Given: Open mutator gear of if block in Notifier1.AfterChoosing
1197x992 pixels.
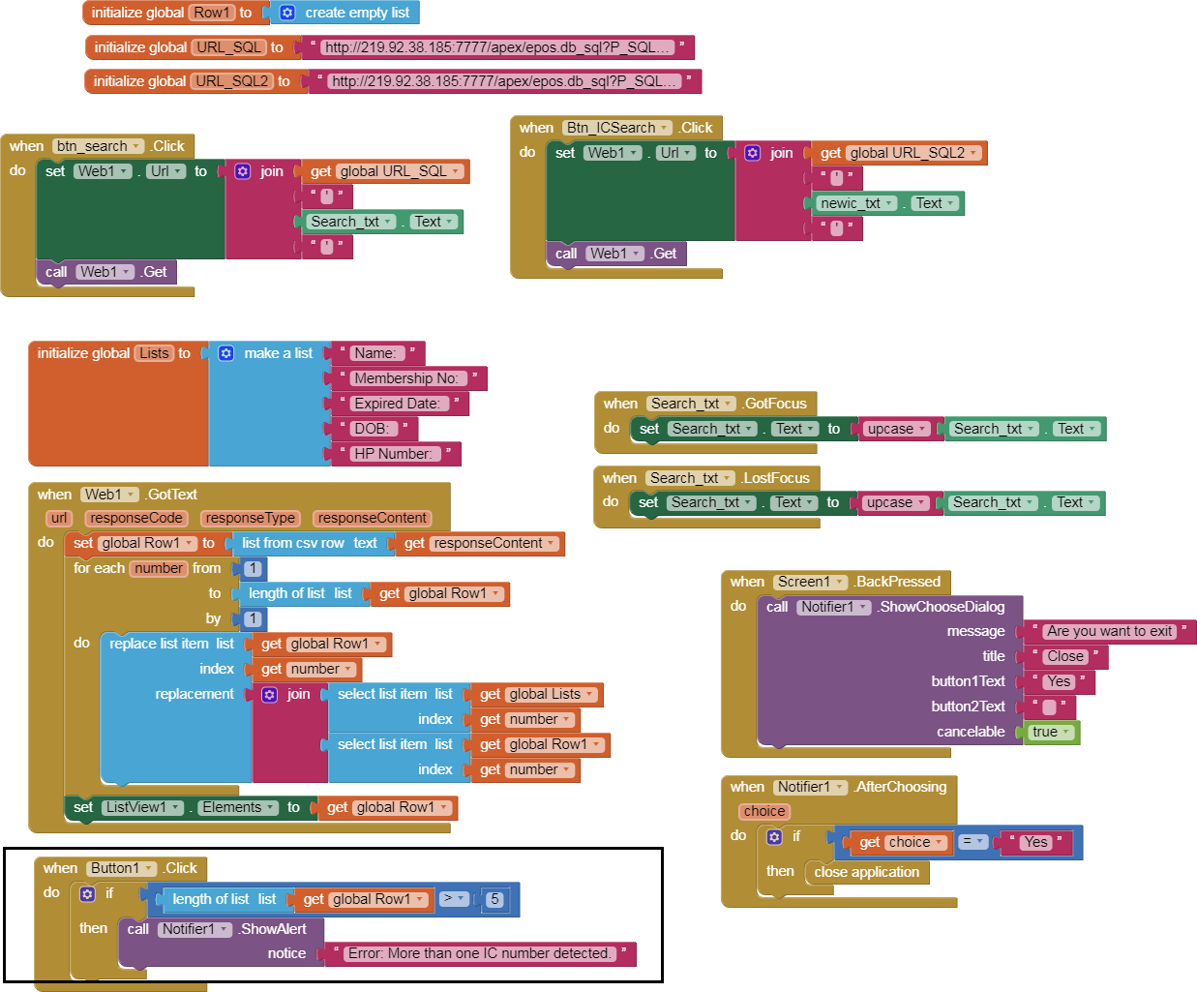Looking at the screenshot, I should click(774, 836).
